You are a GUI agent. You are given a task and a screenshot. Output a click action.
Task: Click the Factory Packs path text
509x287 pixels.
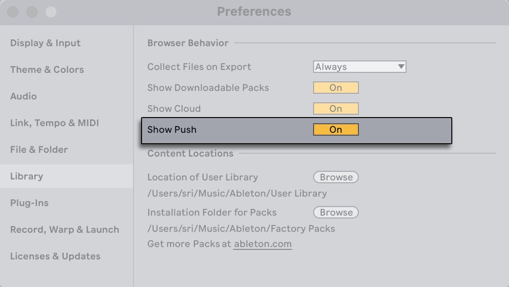240,228
